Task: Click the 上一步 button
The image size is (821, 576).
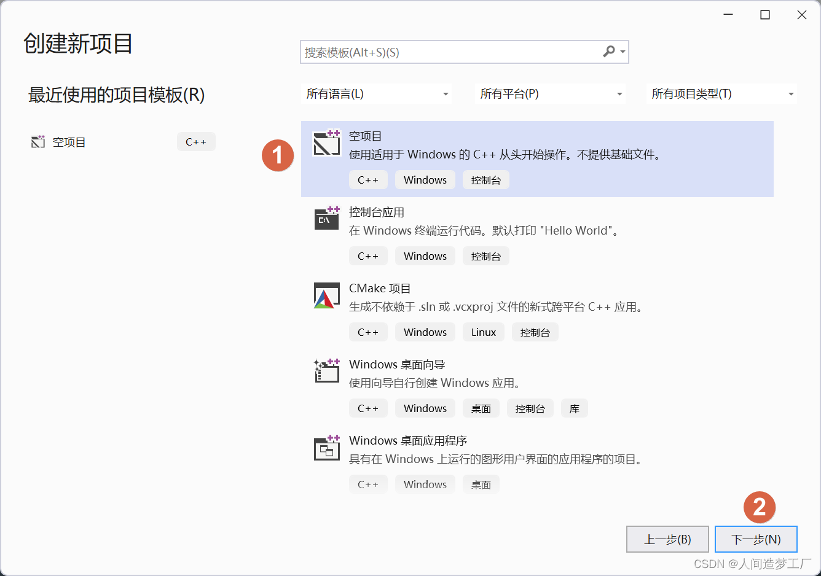Action: 667,539
